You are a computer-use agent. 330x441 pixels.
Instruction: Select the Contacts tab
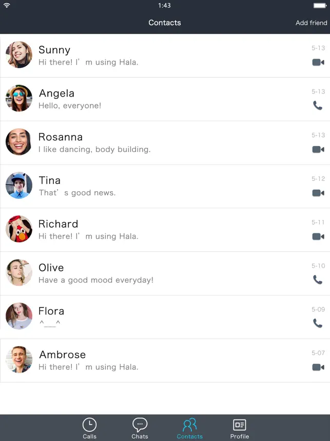click(189, 428)
